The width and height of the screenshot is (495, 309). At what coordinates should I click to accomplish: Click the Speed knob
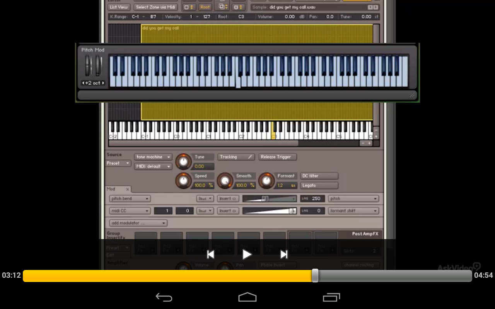point(183,180)
